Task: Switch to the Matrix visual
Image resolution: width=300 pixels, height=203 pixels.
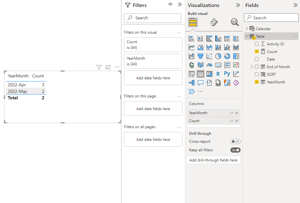Action: 209,74
